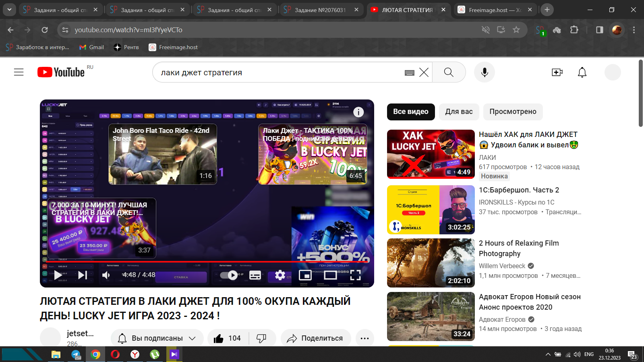Reload the page

[45, 30]
